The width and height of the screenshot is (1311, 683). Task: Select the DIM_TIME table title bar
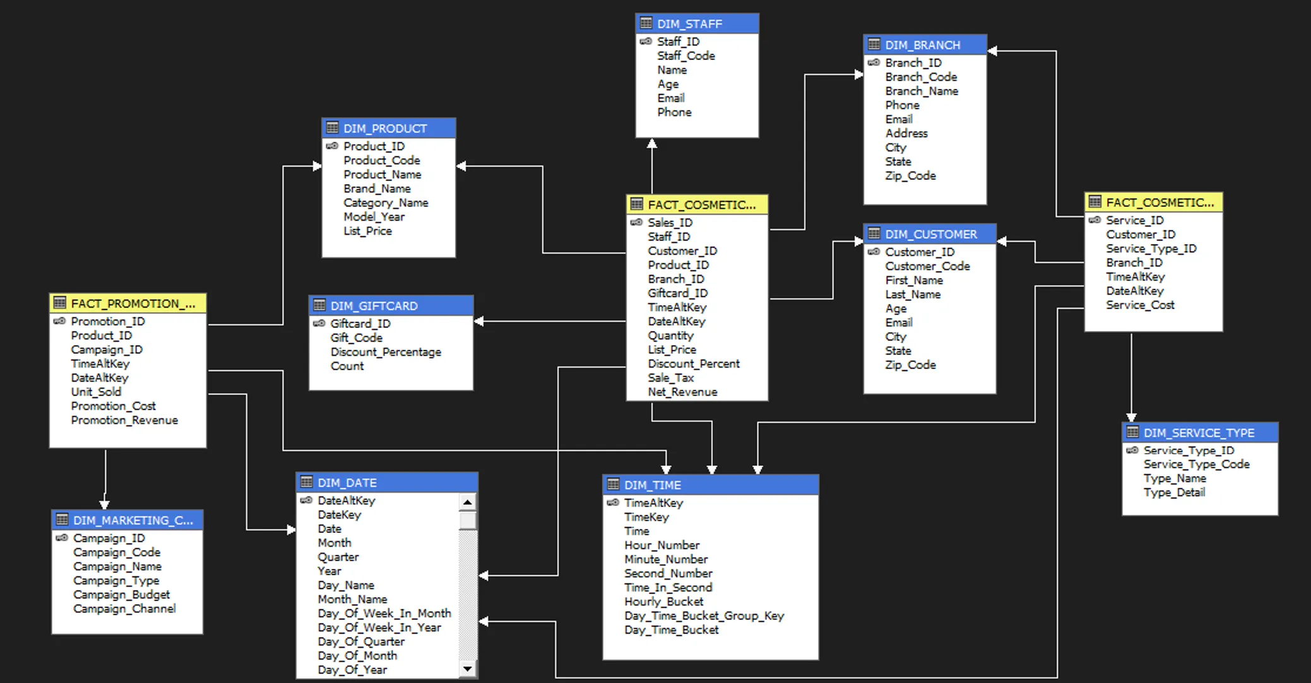click(710, 484)
